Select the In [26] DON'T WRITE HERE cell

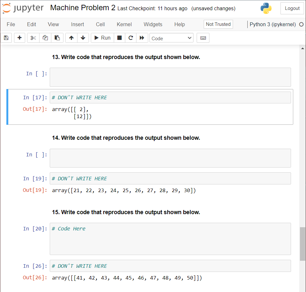tap(170, 266)
